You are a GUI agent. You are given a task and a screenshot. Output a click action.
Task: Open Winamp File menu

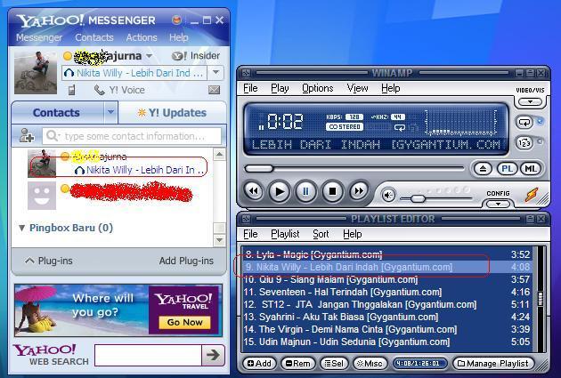pos(250,88)
